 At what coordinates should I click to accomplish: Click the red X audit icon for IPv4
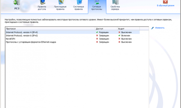click(x=119, y=32)
